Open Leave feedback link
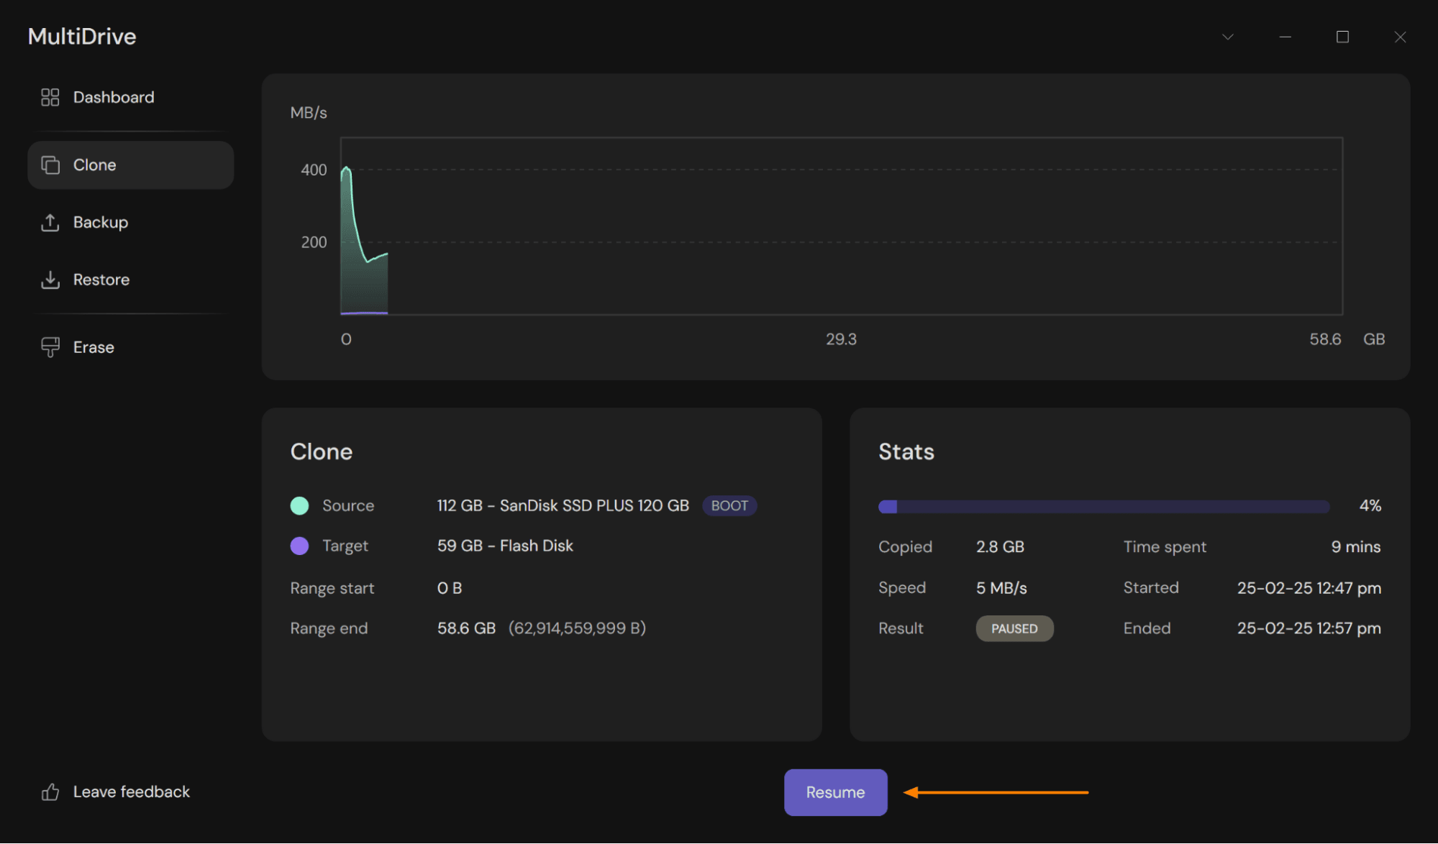The width and height of the screenshot is (1438, 844). 131,792
